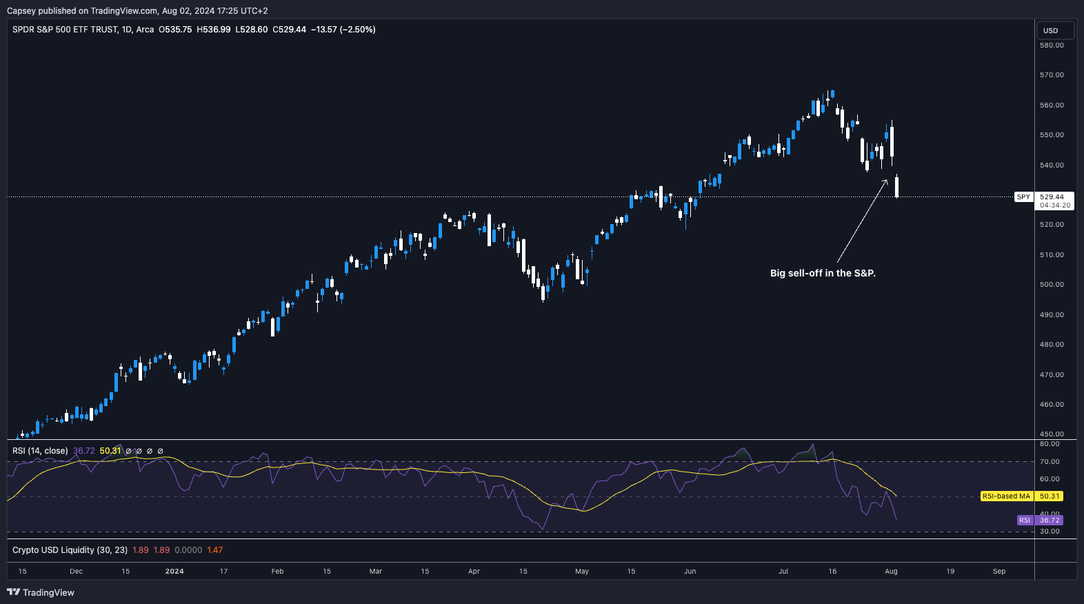This screenshot has width=1084, height=604.
Task: Click the 550.00 price axis label
Action: (x=1052, y=135)
